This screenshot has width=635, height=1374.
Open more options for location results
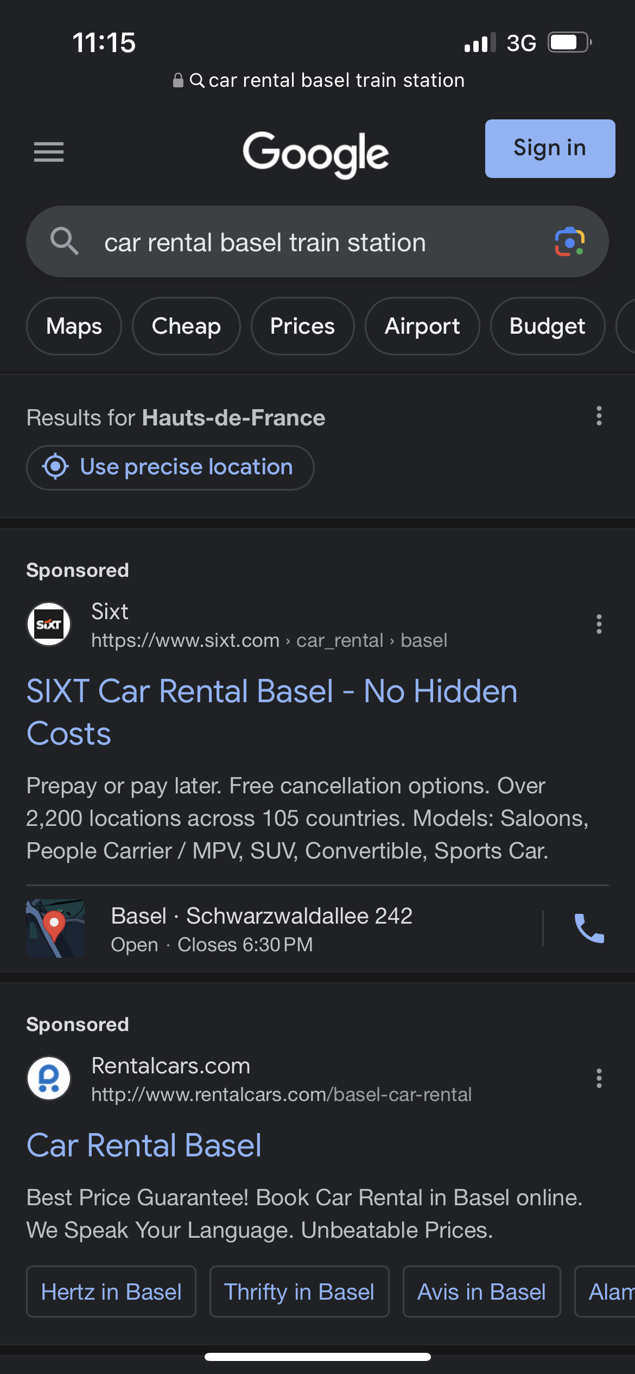click(599, 416)
